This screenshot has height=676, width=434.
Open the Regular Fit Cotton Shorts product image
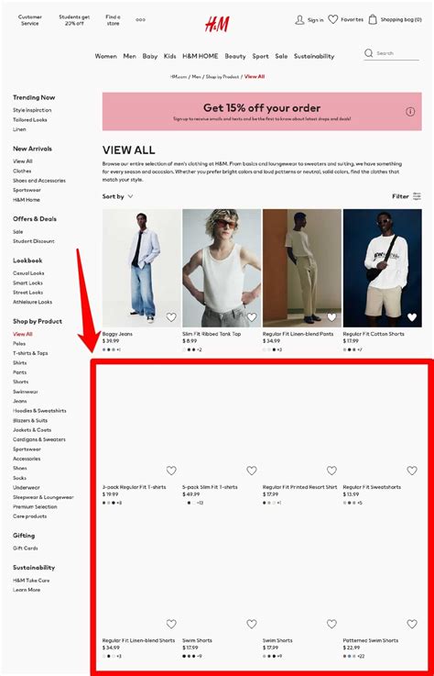383,268
